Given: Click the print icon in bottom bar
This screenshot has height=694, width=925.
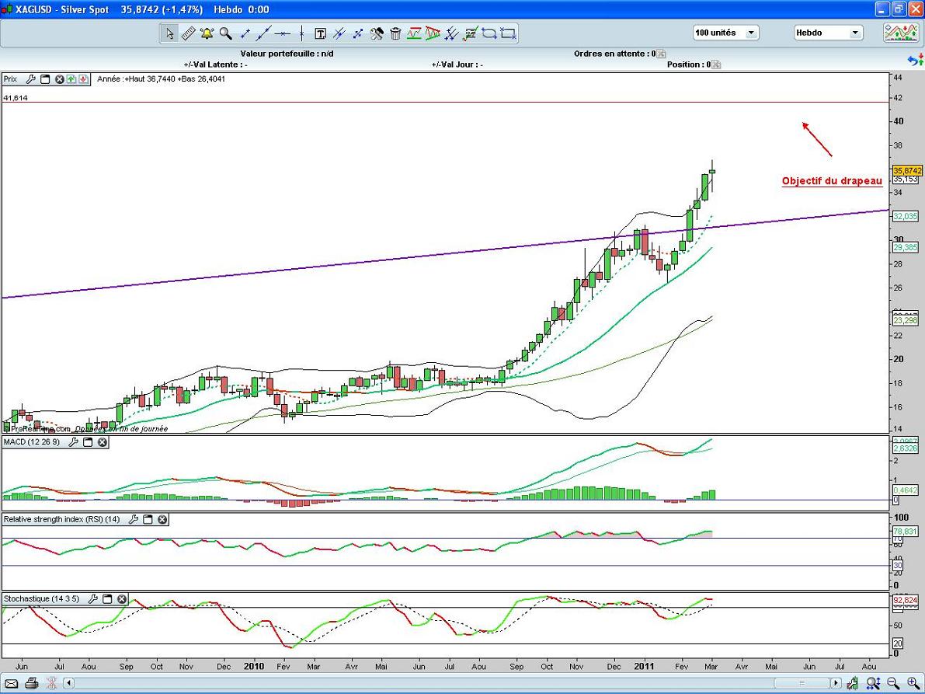Looking at the screenshot, I should (x=32, y=684).
